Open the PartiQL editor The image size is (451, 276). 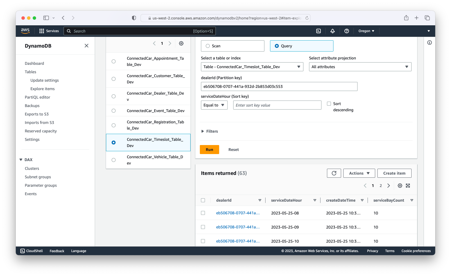point(37,97)
